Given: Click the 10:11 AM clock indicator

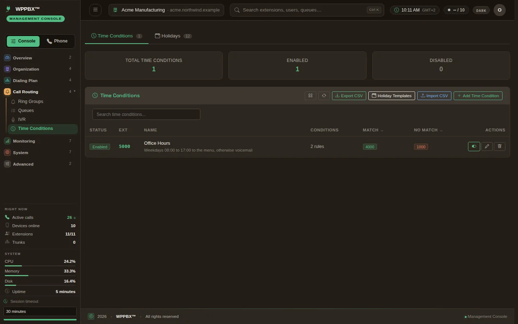Looking at the screenshot, I should [415, 10].
